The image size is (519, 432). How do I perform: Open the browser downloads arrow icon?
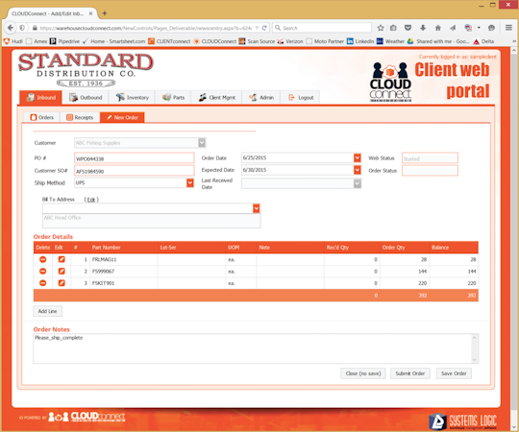click(x=423, y=28)
